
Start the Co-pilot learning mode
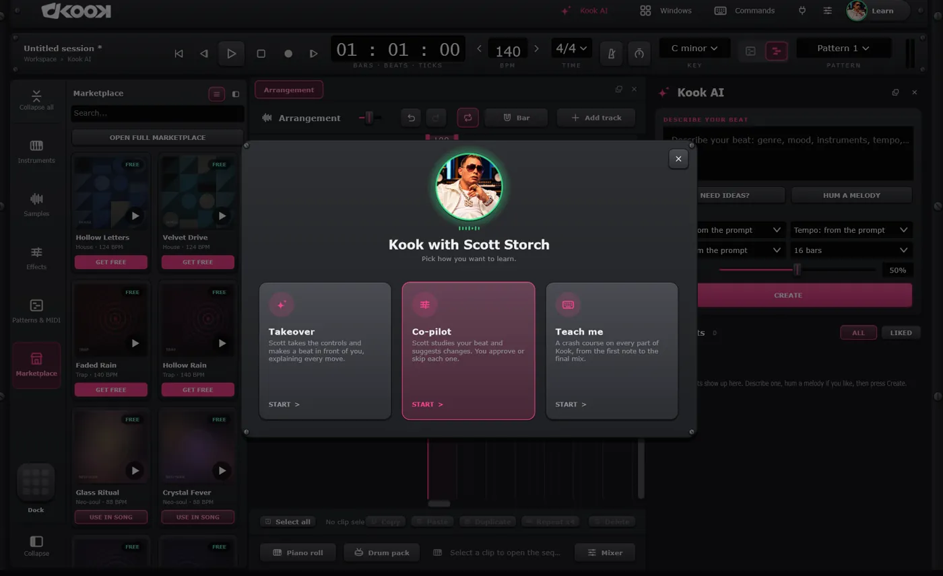(468, 351)
